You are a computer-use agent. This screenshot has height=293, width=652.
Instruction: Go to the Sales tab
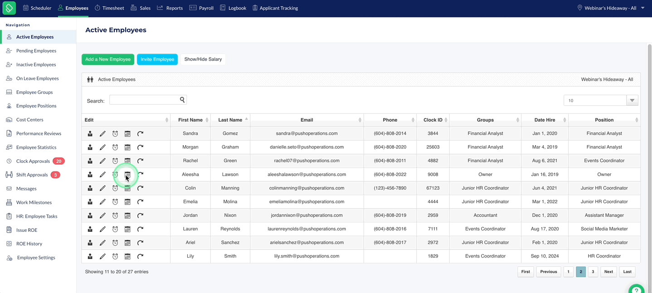click(x=141, y=8)
